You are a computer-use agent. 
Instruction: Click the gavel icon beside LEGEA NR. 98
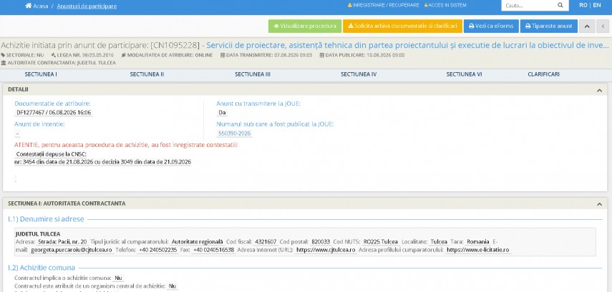coord(54,55)
